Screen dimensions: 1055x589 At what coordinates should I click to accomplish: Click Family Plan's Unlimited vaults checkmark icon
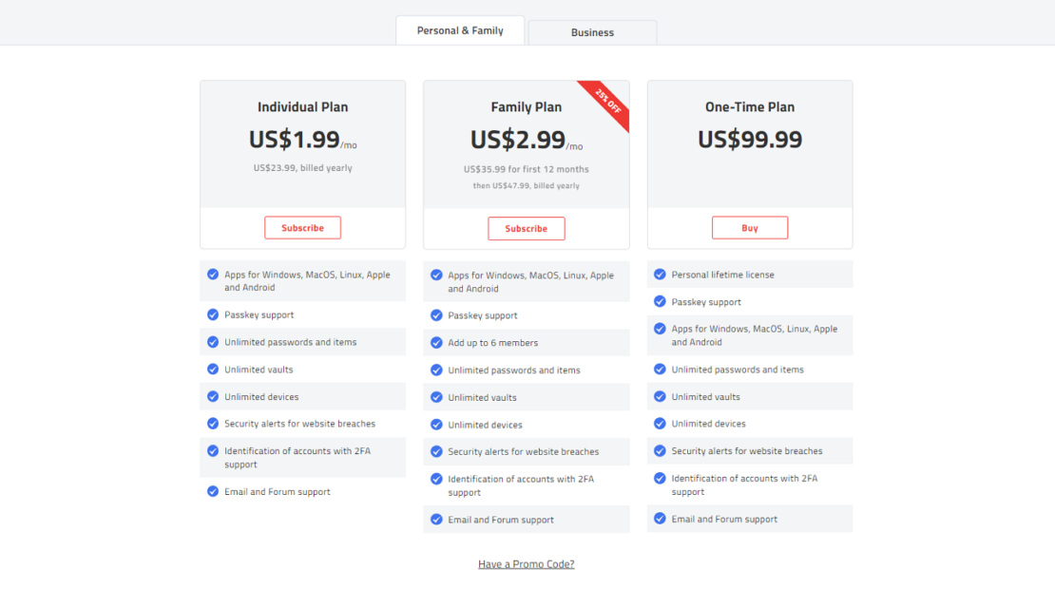[x=436, y=397]
